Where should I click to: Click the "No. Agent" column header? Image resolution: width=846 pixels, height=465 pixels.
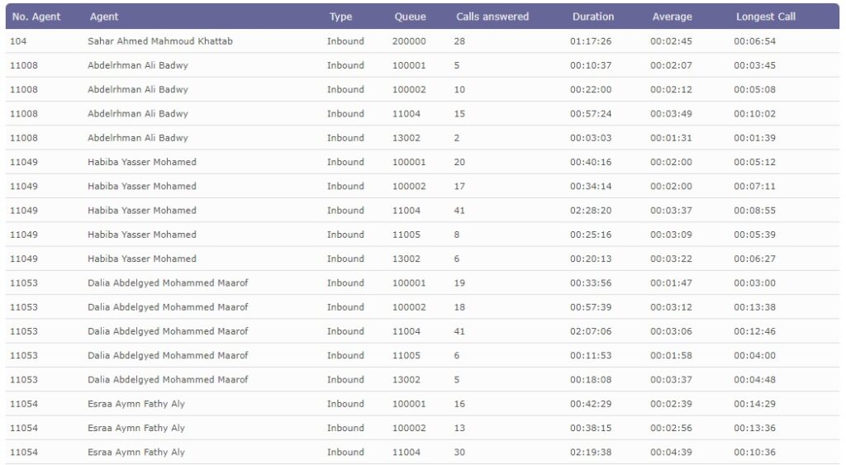pos(36,17)
